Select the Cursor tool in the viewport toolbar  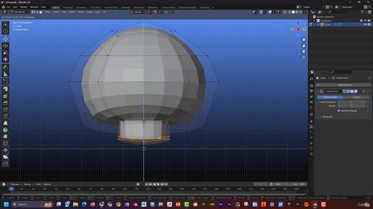click(5, 31)
